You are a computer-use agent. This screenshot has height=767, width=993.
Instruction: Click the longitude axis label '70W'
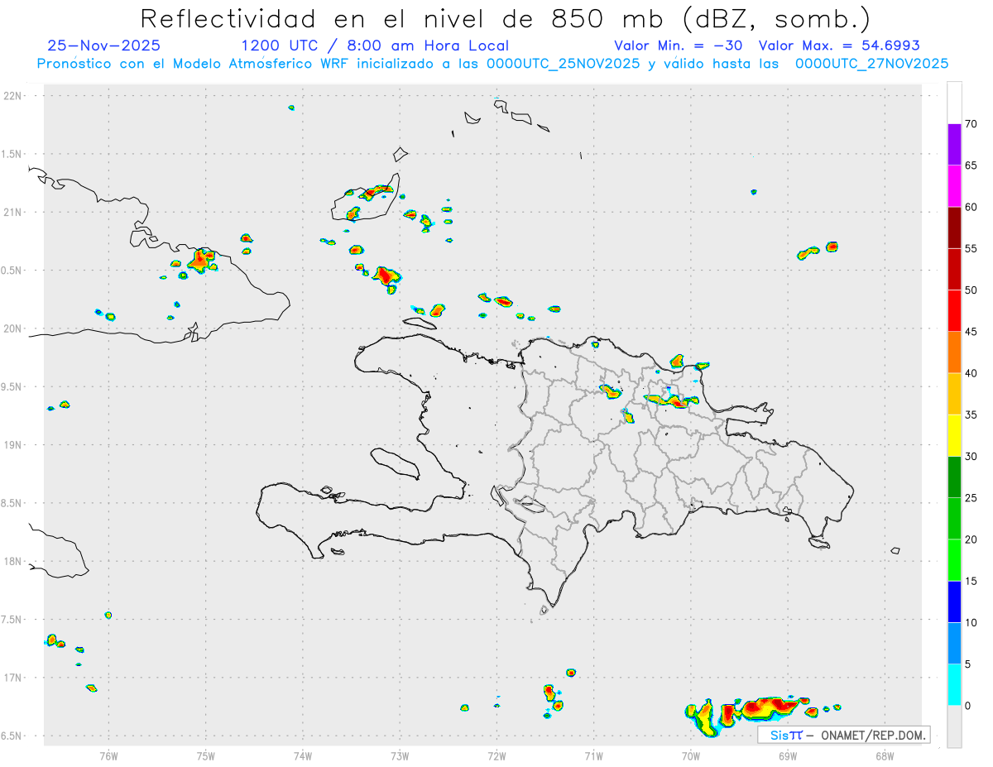690,755
